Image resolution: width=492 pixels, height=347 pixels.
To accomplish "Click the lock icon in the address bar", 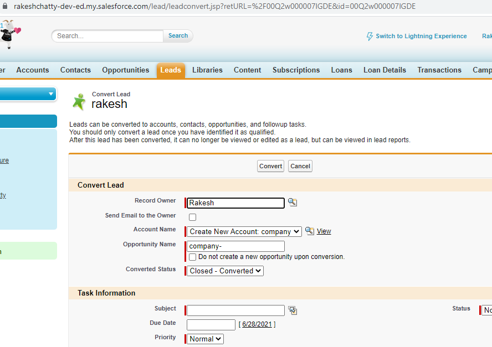I will [x=4, y=6].
